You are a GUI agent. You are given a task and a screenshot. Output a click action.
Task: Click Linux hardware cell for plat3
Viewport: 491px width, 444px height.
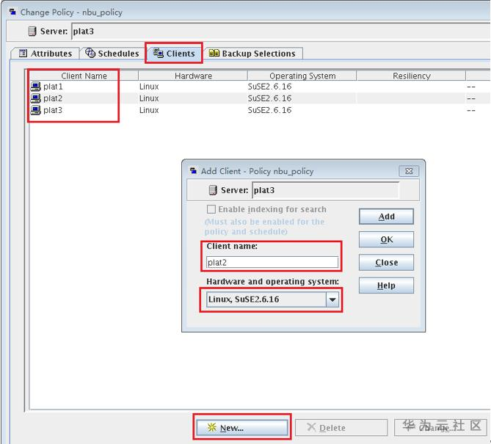coord(149,110)
